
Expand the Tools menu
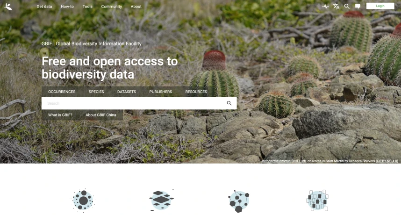point(87,7)
